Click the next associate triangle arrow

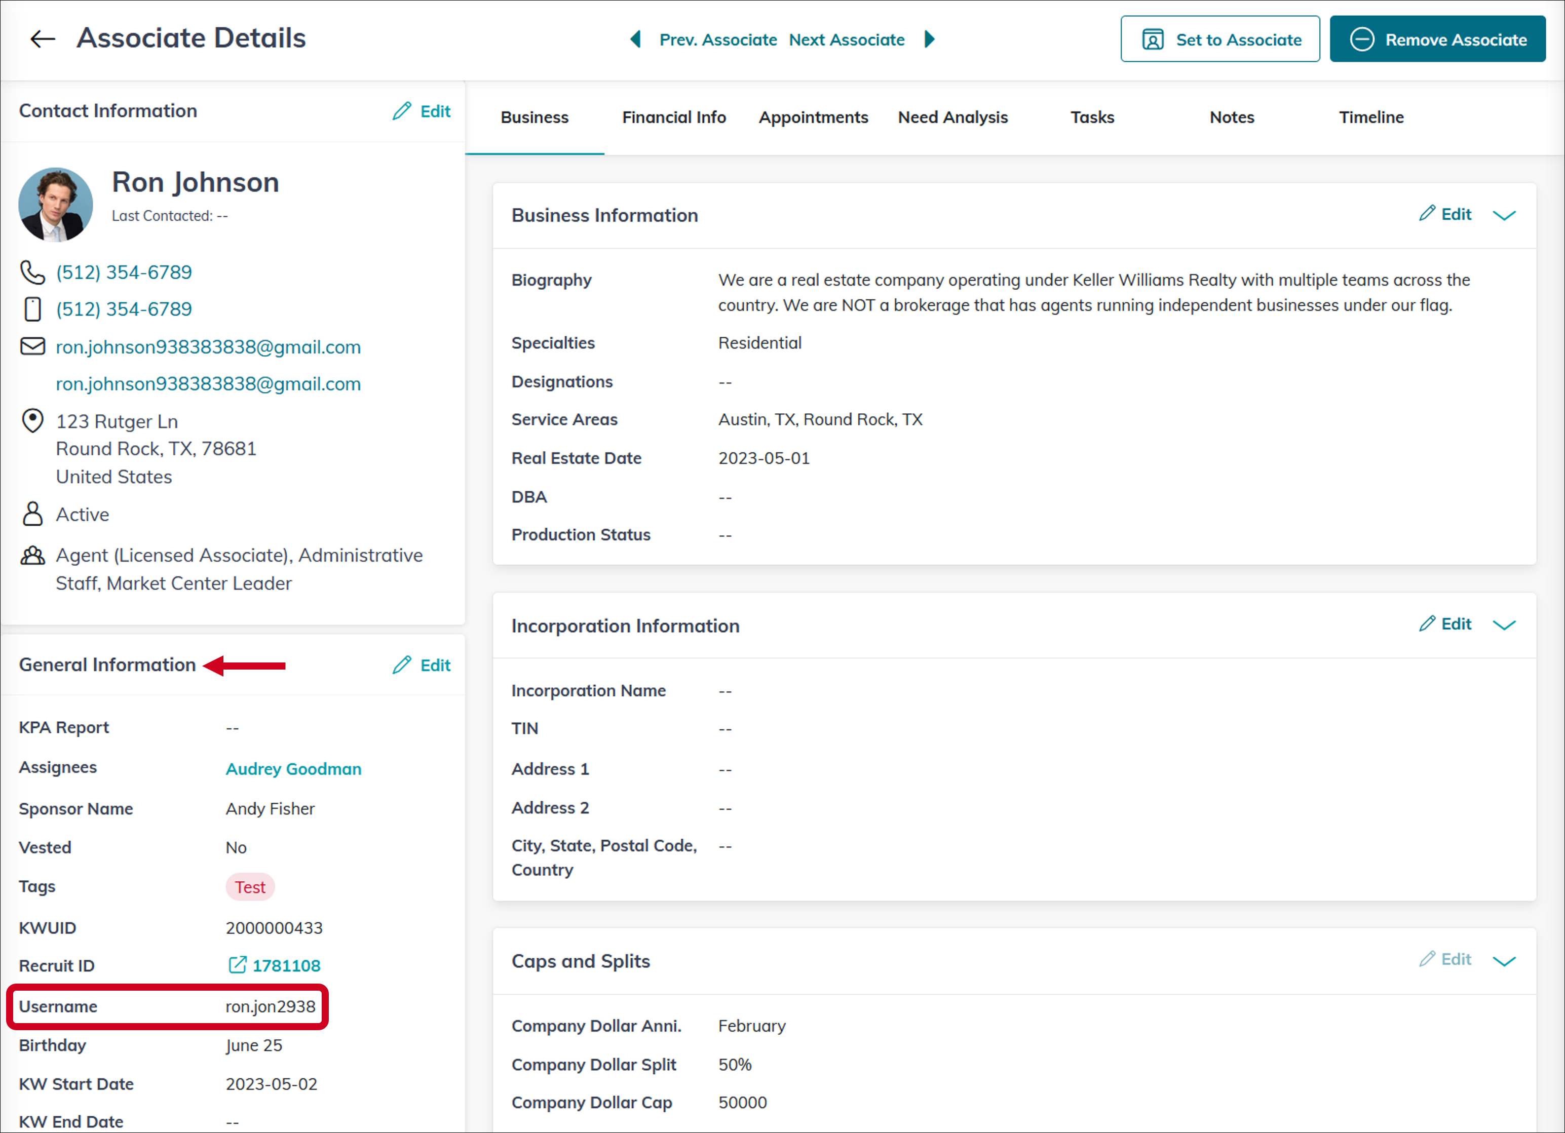click(x=930, y=40)
